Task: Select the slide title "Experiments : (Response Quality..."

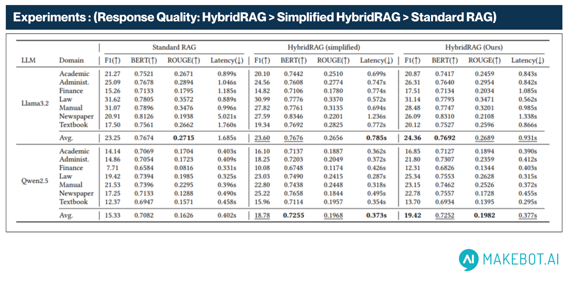Action: coord(255,17)
